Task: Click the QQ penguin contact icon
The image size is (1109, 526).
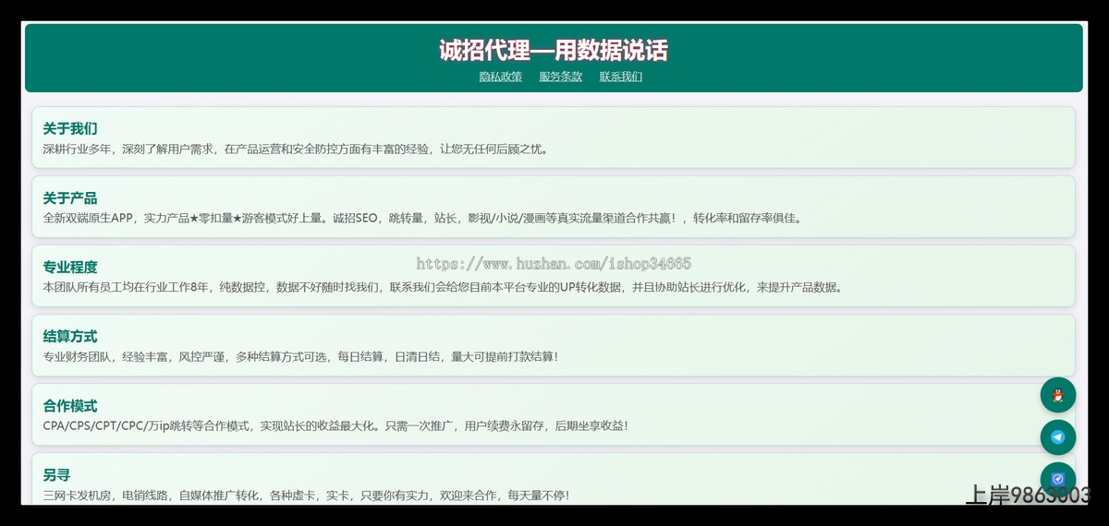Action: click(x=1058, y=396)
